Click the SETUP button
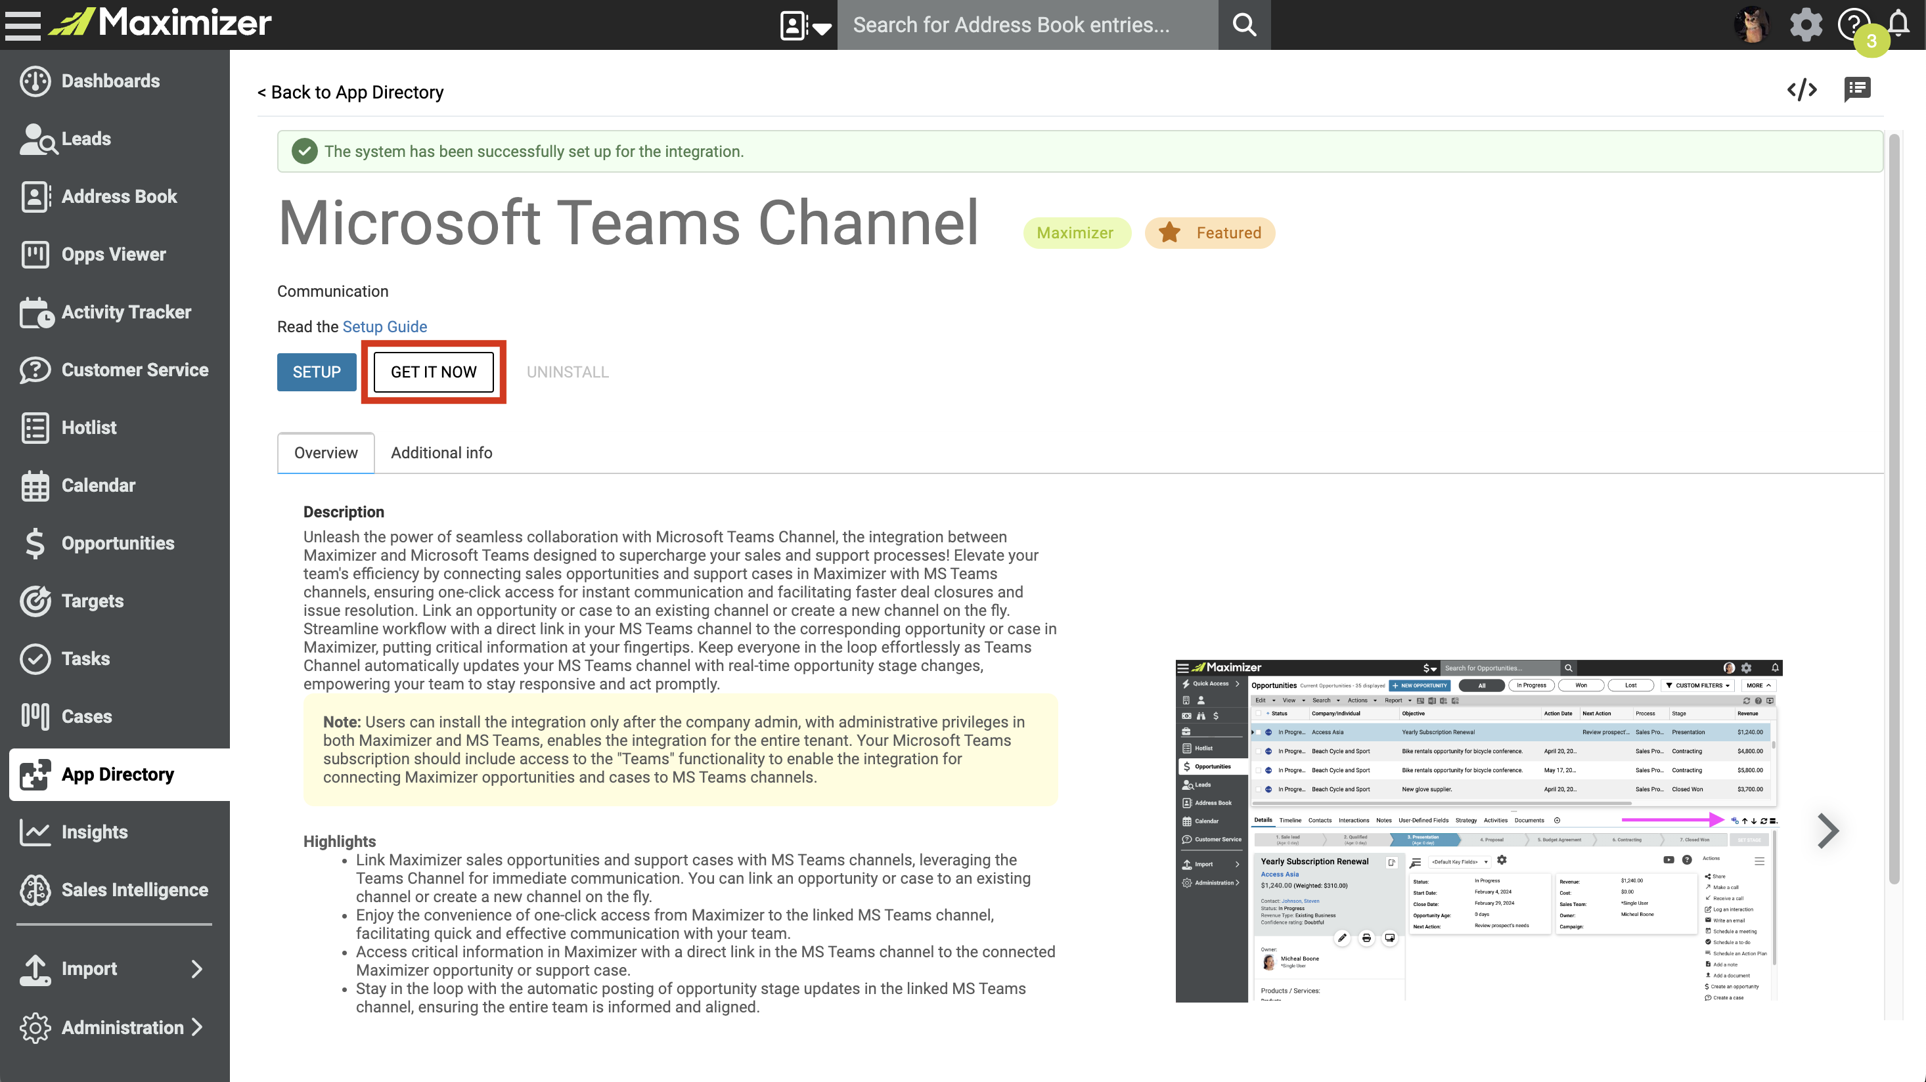 [x=316, y=372]
